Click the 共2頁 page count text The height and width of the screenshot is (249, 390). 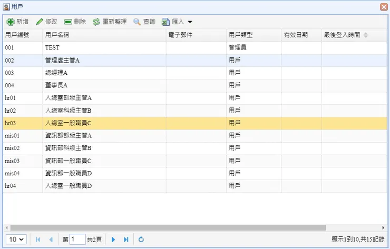(x=94, y=240)
